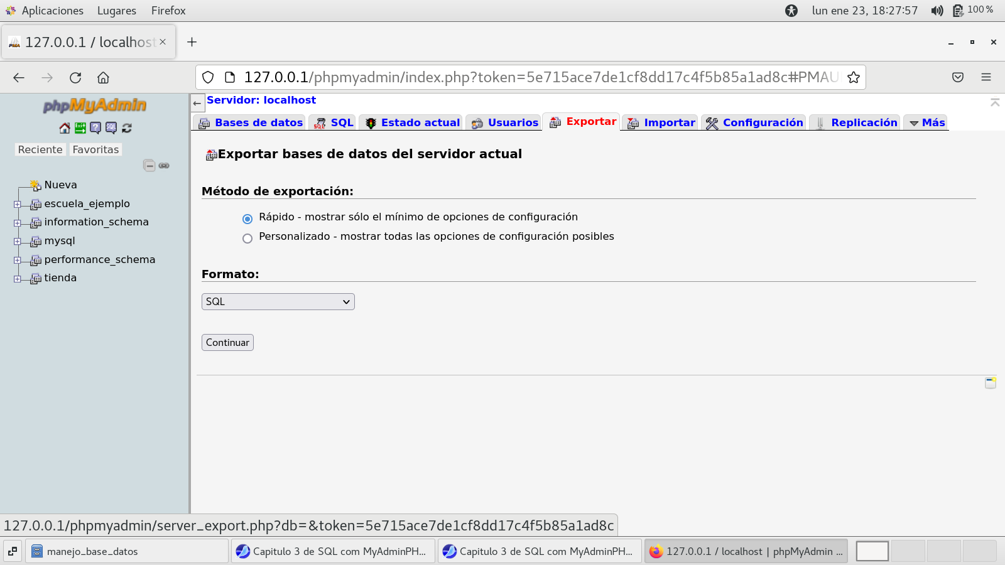Open the Más tab dropdown
Screen dimensions: 1005x565
tap(927, 123)
